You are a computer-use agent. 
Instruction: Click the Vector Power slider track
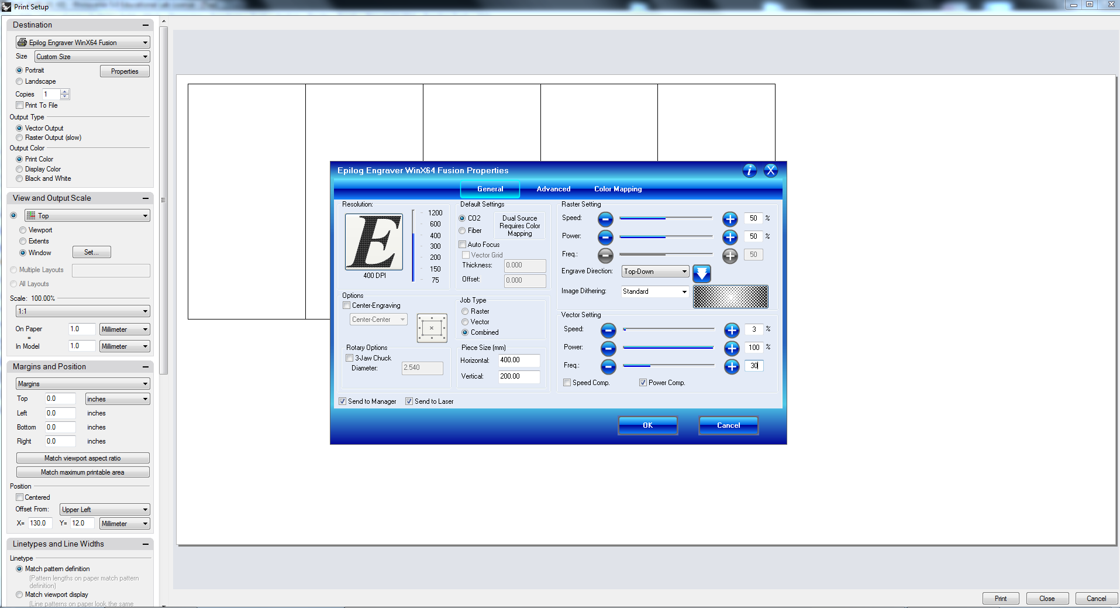[668, 348]
